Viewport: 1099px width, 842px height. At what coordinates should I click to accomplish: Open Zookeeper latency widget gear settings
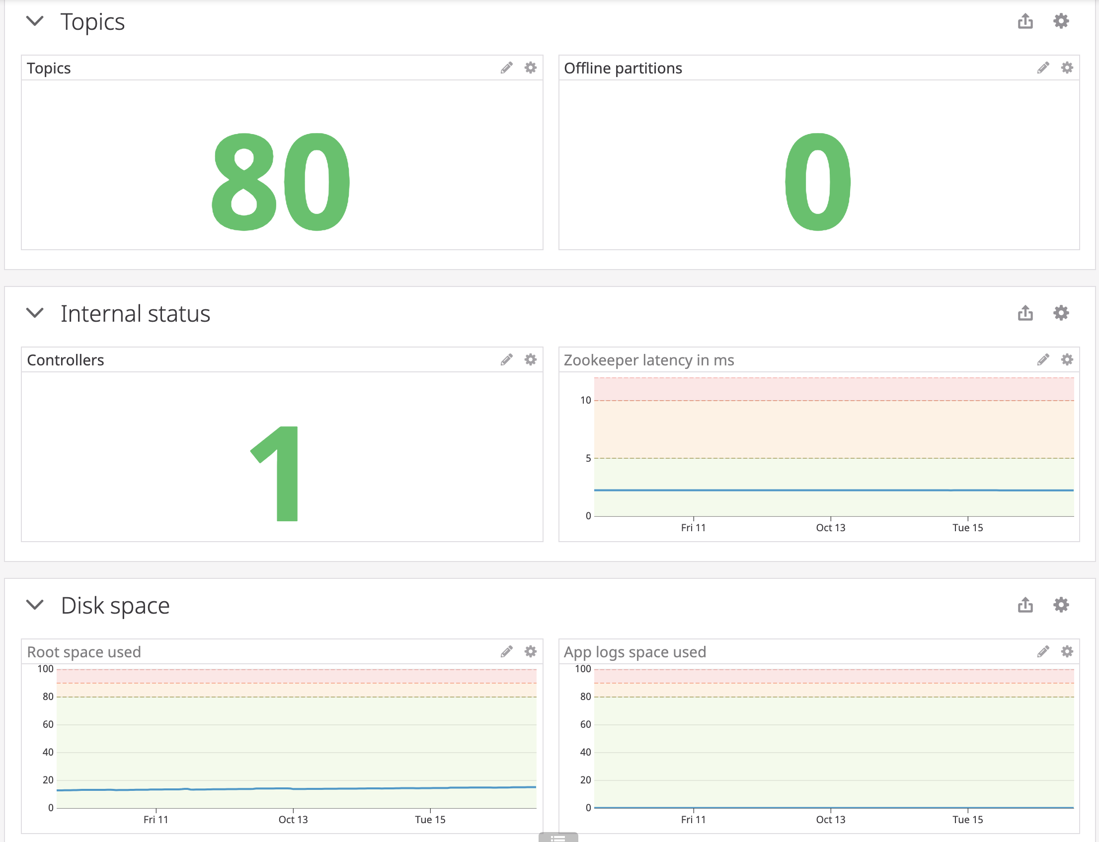point(1067,359)
